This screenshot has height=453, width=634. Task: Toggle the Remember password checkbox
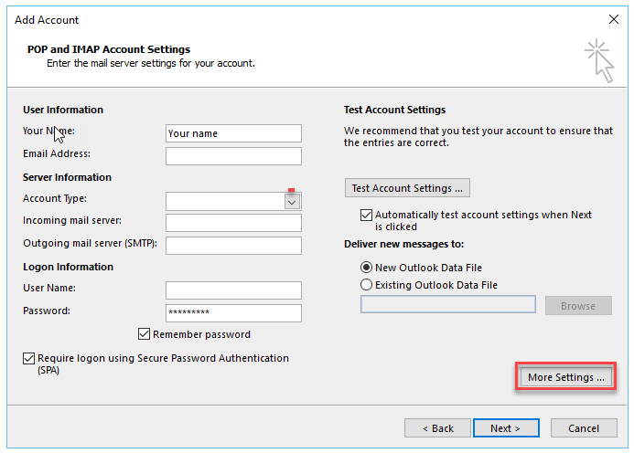click(145, 334)
